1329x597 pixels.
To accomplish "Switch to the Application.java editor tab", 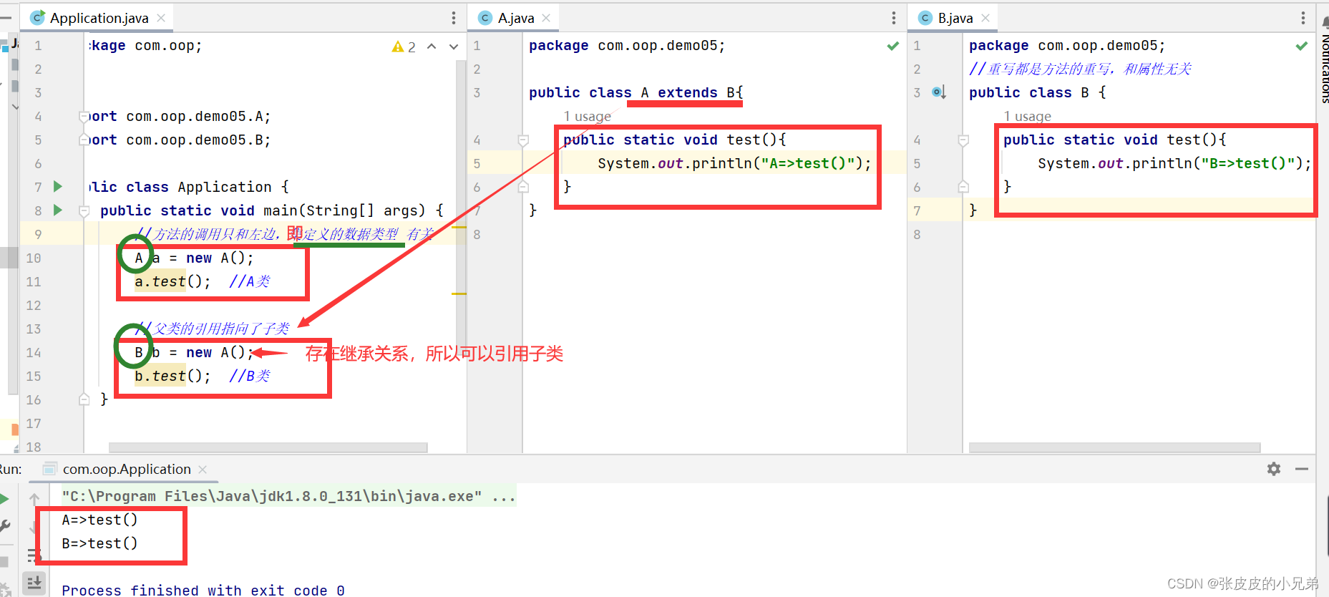I will coord(98,18).
